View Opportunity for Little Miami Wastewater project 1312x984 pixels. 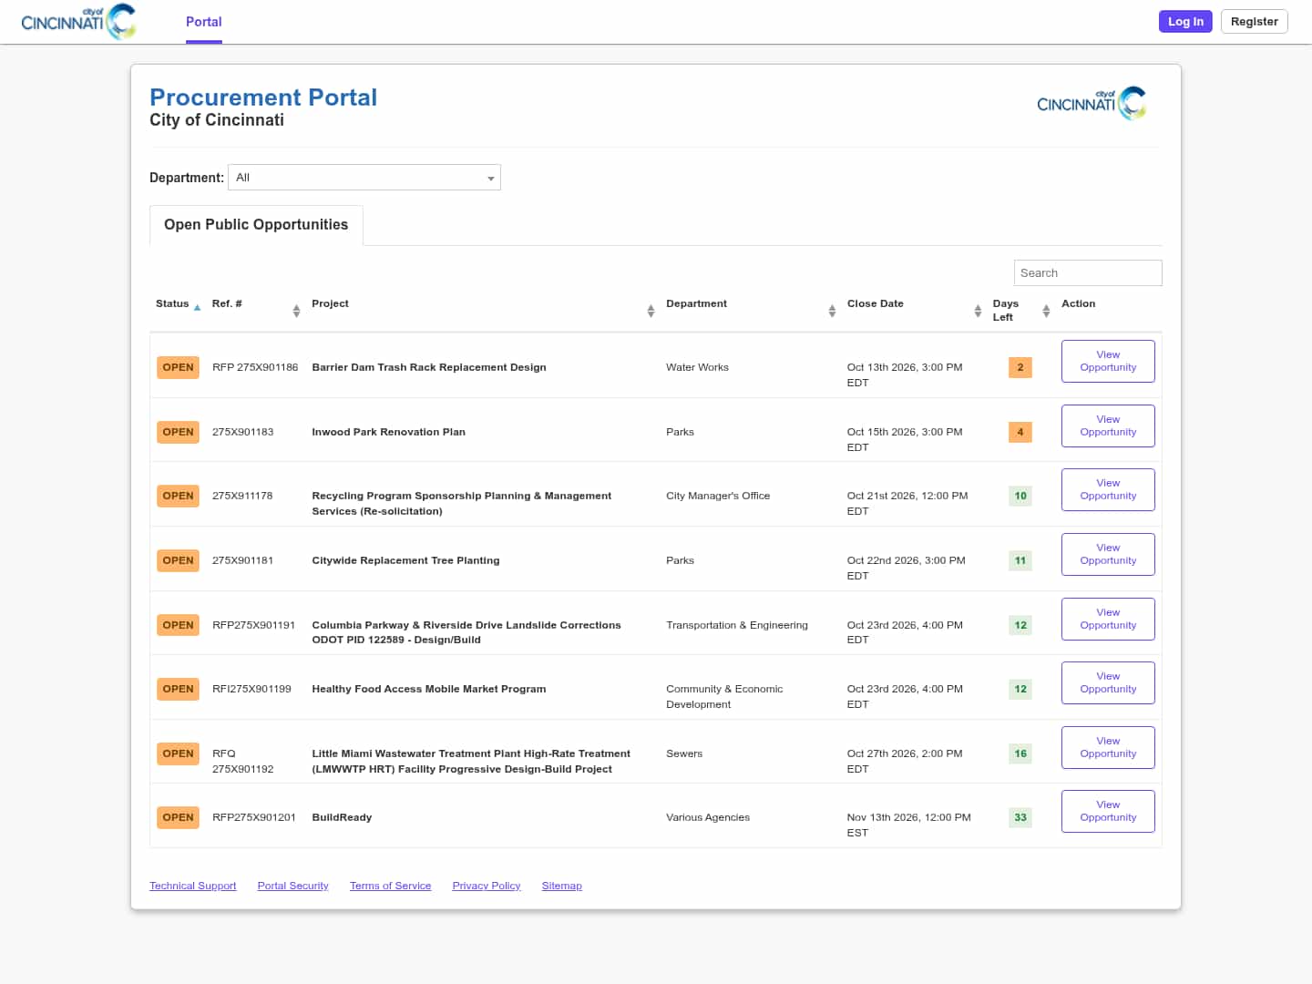[1108, 747]
